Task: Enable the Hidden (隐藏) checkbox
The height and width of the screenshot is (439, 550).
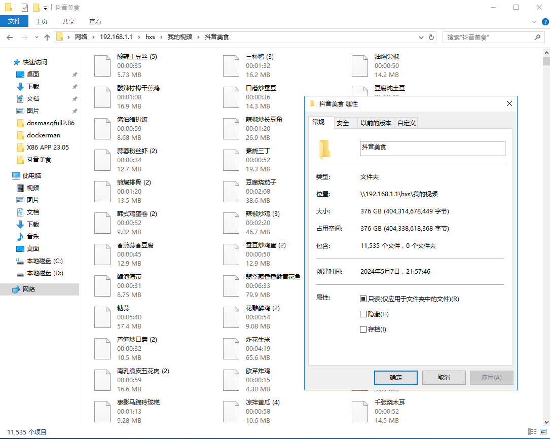Action: pos(363,314)
